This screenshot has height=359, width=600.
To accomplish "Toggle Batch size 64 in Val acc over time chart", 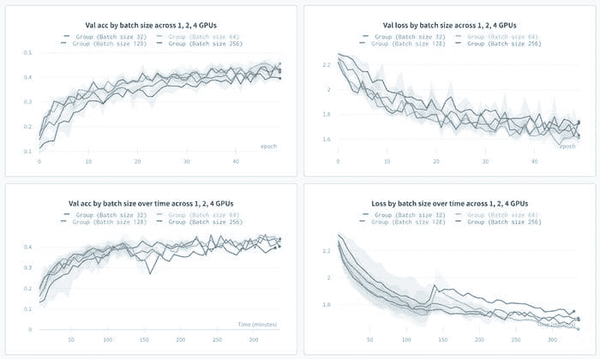I will pyautogui.click(x=201, y=215).
